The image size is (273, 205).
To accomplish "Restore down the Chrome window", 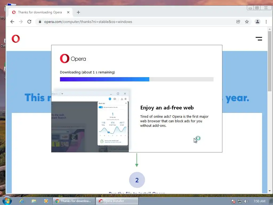I will pos(257,8).
